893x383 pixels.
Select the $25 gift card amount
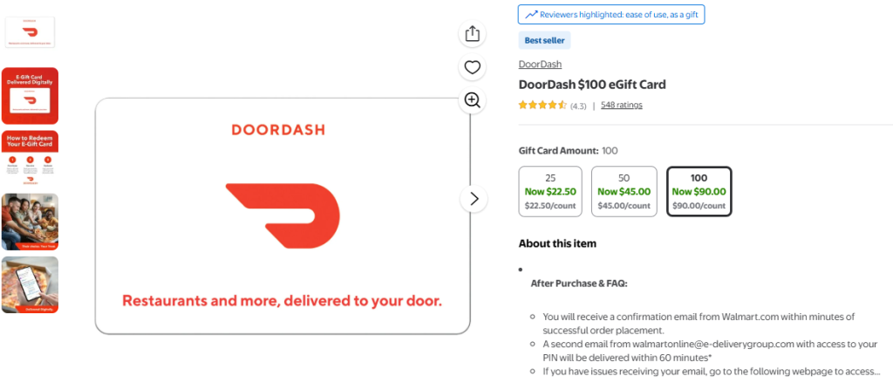[x=550, y=191]
